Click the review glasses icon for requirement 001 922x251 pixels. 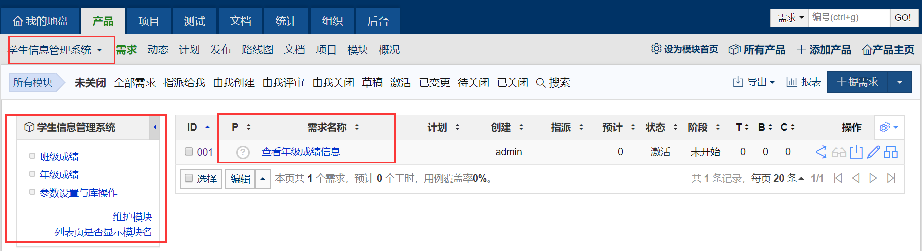(839, 152)
